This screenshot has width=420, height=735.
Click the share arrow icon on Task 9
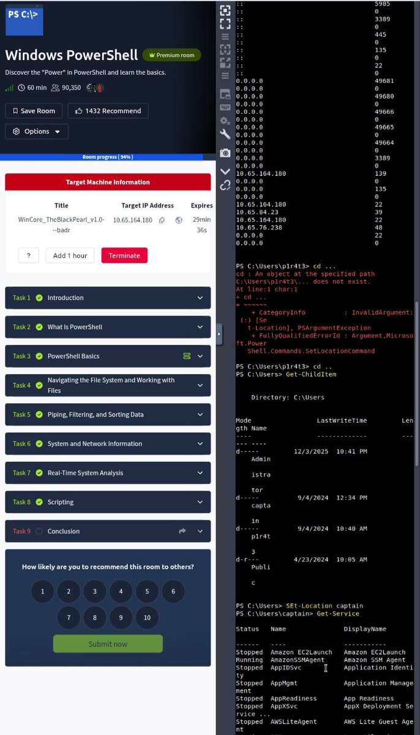[x=182, y=531]
